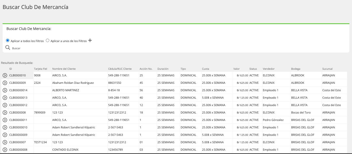
Task: Click the 'Sucursal' column header
Action: (x=327, y=69)
